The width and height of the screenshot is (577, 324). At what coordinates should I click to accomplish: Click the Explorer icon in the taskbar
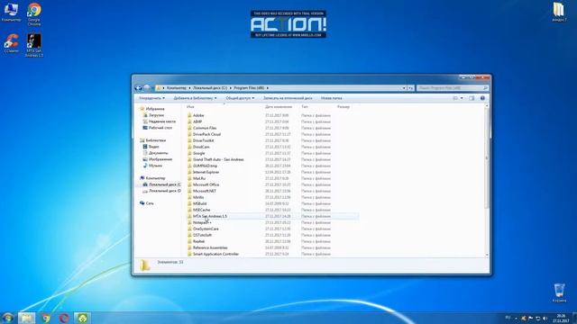26,318
